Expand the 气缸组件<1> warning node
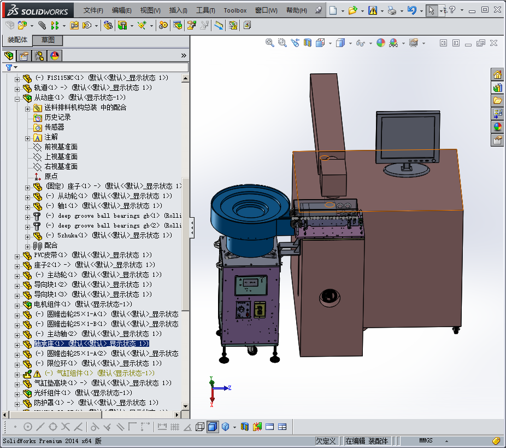The image size is (506, 448). click(17, 375)
